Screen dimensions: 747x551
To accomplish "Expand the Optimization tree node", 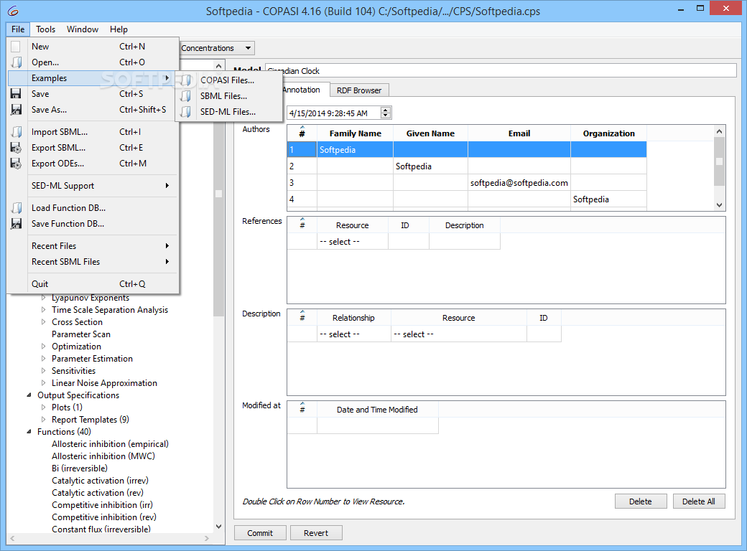I will [x=43, y=347].
